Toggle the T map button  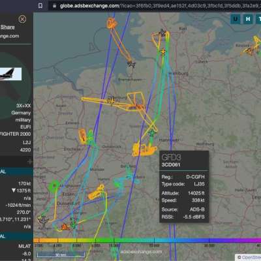(259, 19)
